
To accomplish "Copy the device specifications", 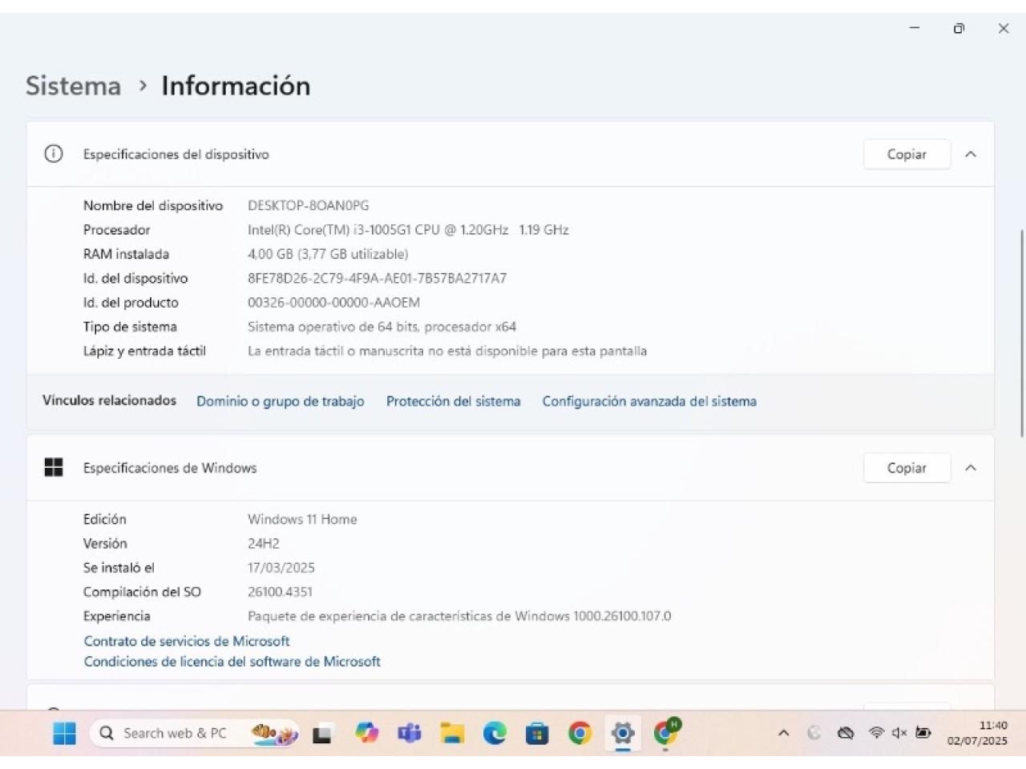I will point(907,155).
